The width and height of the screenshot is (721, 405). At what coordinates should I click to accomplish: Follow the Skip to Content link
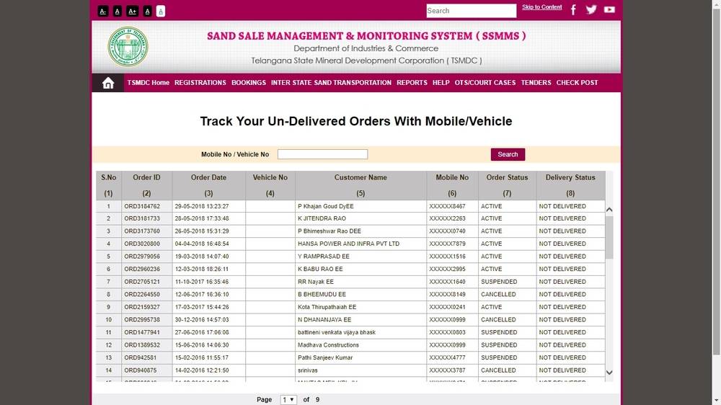(x=541, y=7)
